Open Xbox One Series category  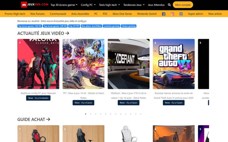coord(122,14)
